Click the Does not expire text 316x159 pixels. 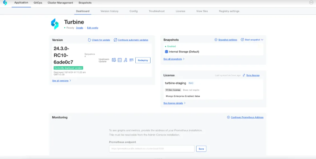(191, 90)
